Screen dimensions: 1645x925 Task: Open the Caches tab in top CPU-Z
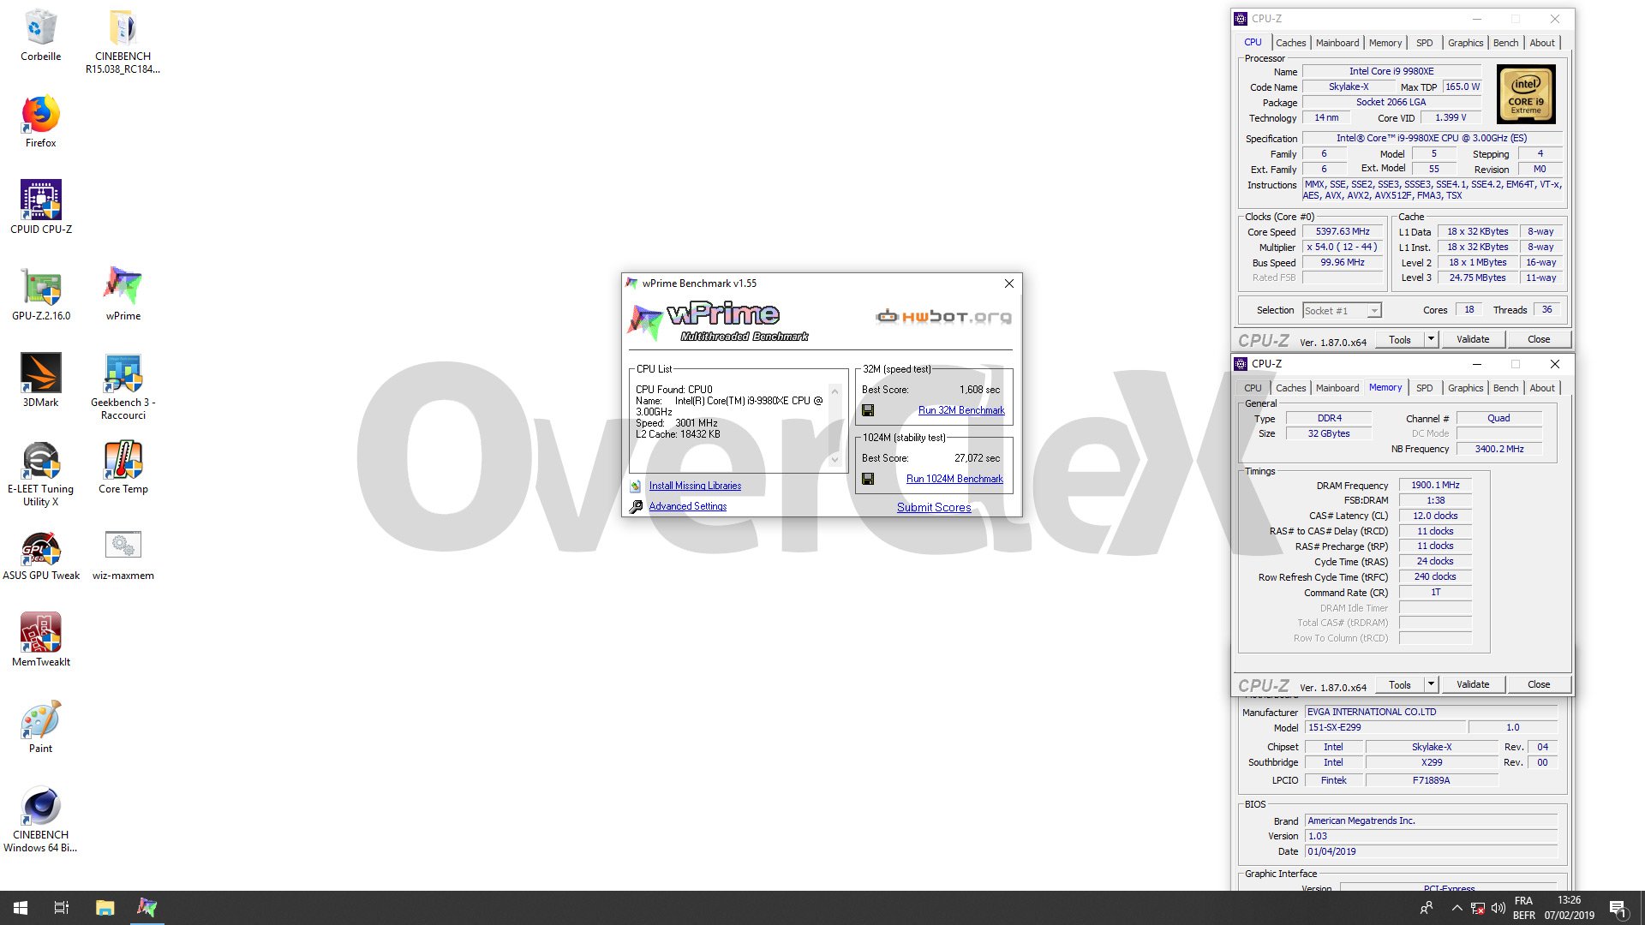[x=1290, y=43]
